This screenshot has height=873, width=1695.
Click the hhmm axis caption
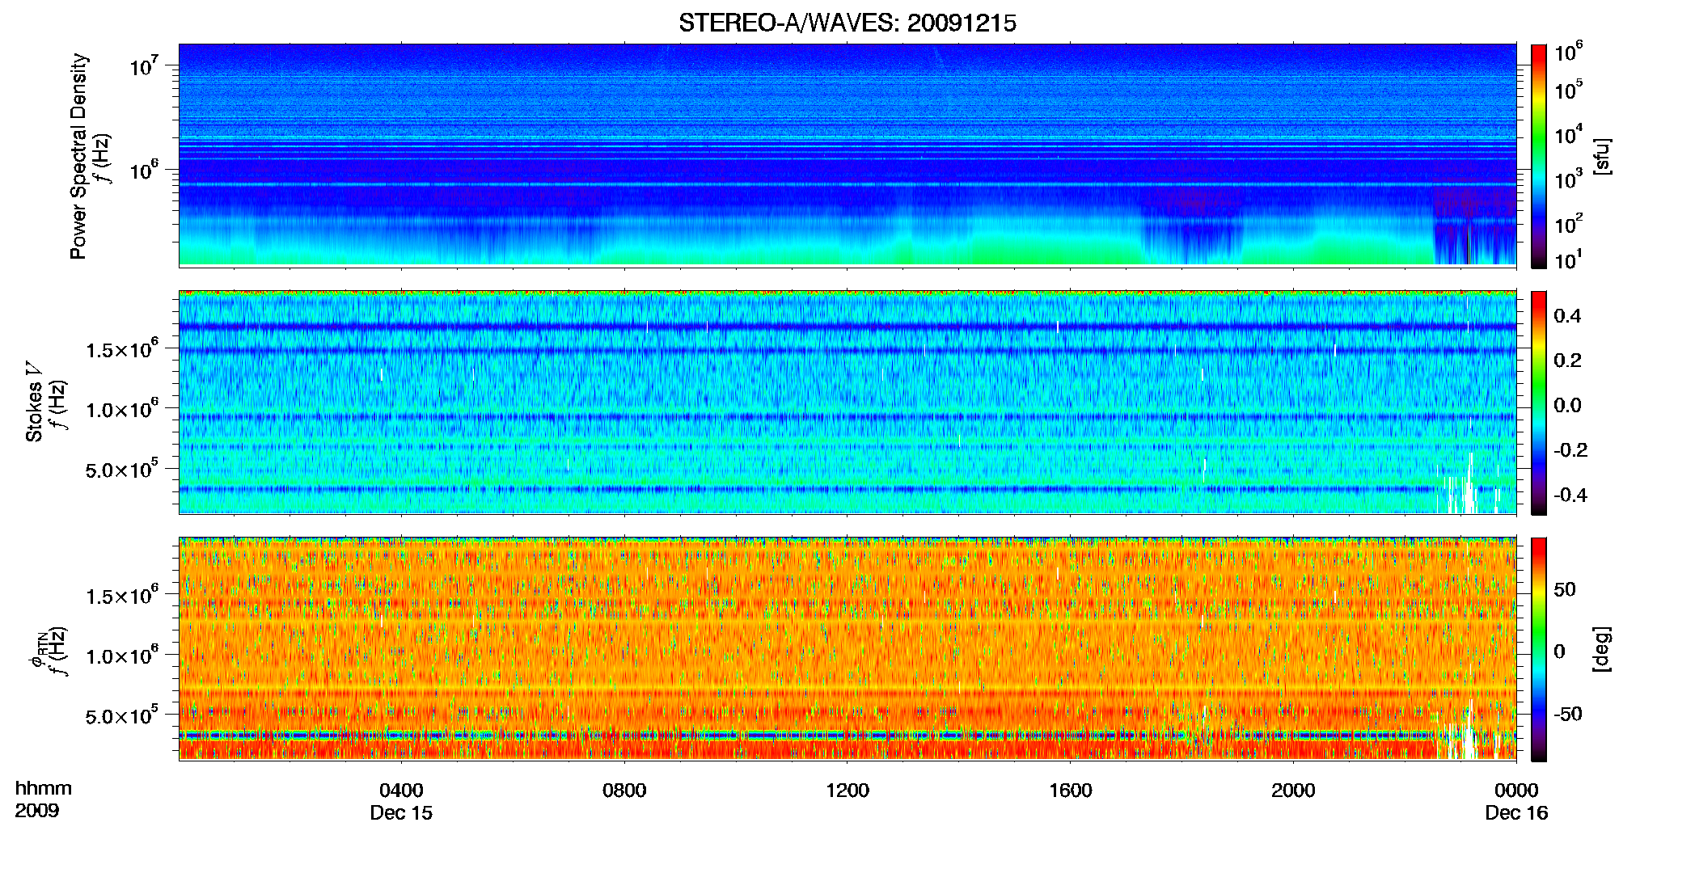click(44, 789)
